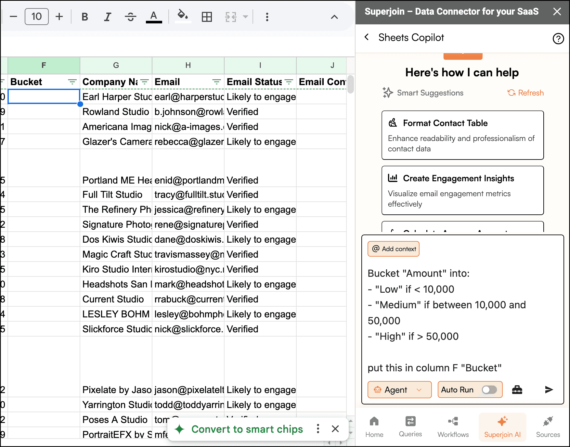Open the fill color picker

click(183, 16)
